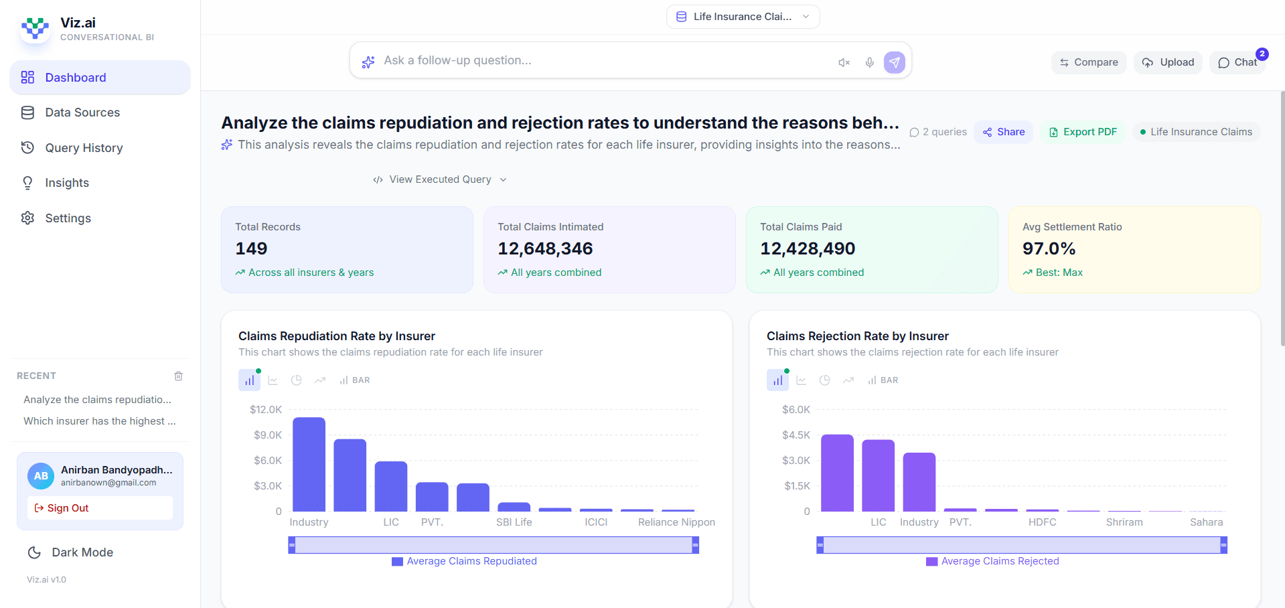Open the Data Sources page

tap(82, 112)
